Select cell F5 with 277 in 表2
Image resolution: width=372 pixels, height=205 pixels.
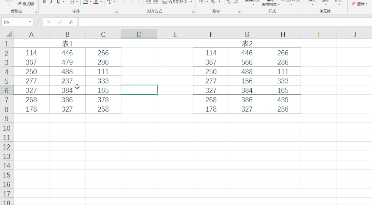coord(211,81)
